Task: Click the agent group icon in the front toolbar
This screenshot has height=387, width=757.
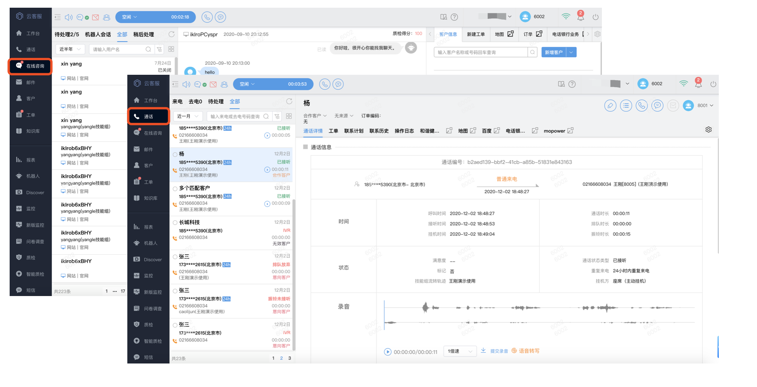Action: [x=224, y=84]
